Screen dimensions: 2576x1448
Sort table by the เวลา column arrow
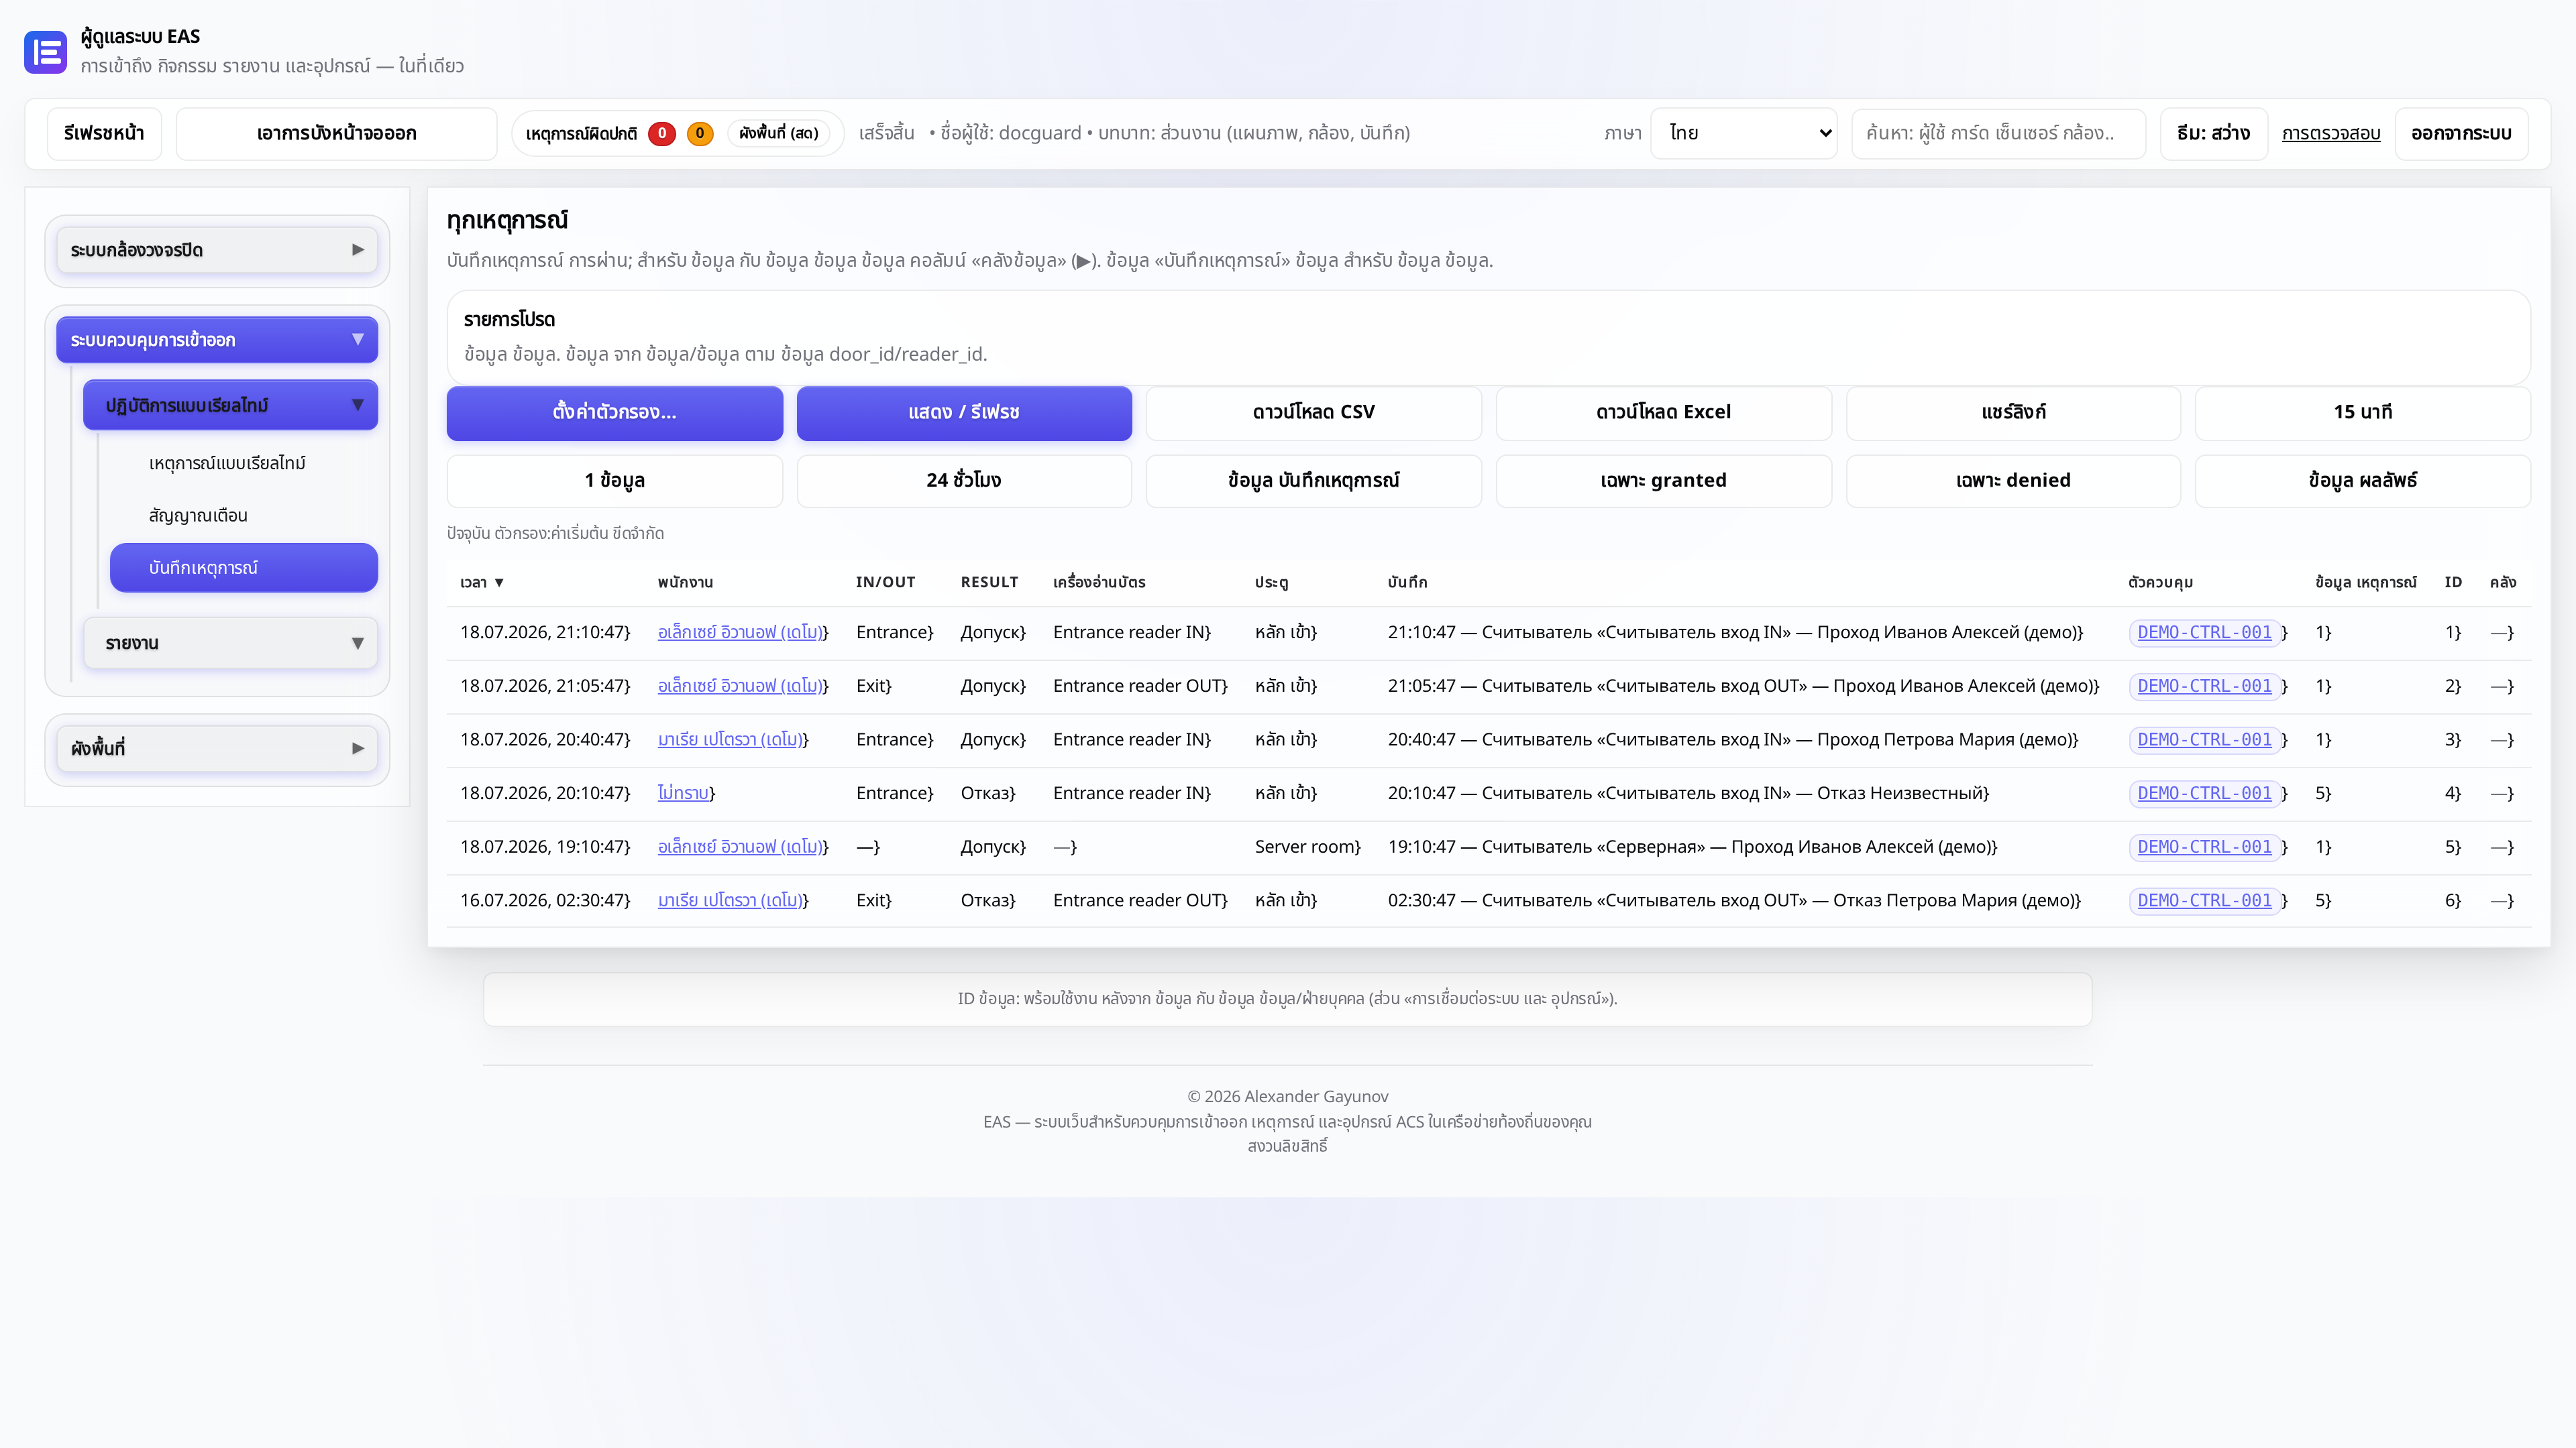tap(498, 583)
